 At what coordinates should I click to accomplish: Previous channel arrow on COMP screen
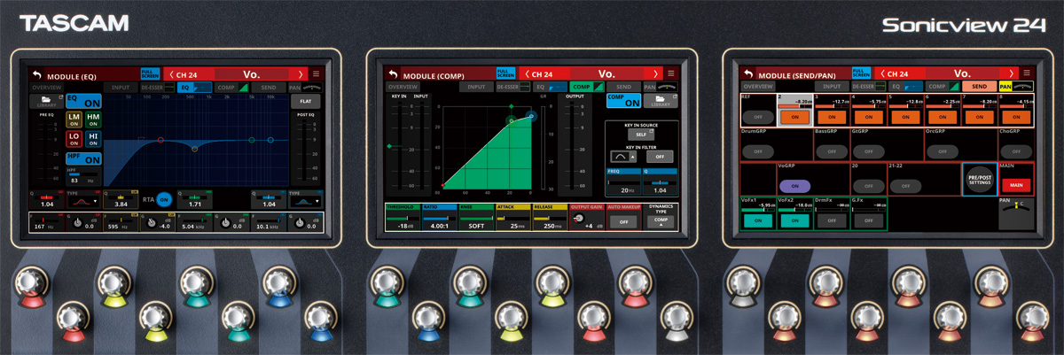526,74
